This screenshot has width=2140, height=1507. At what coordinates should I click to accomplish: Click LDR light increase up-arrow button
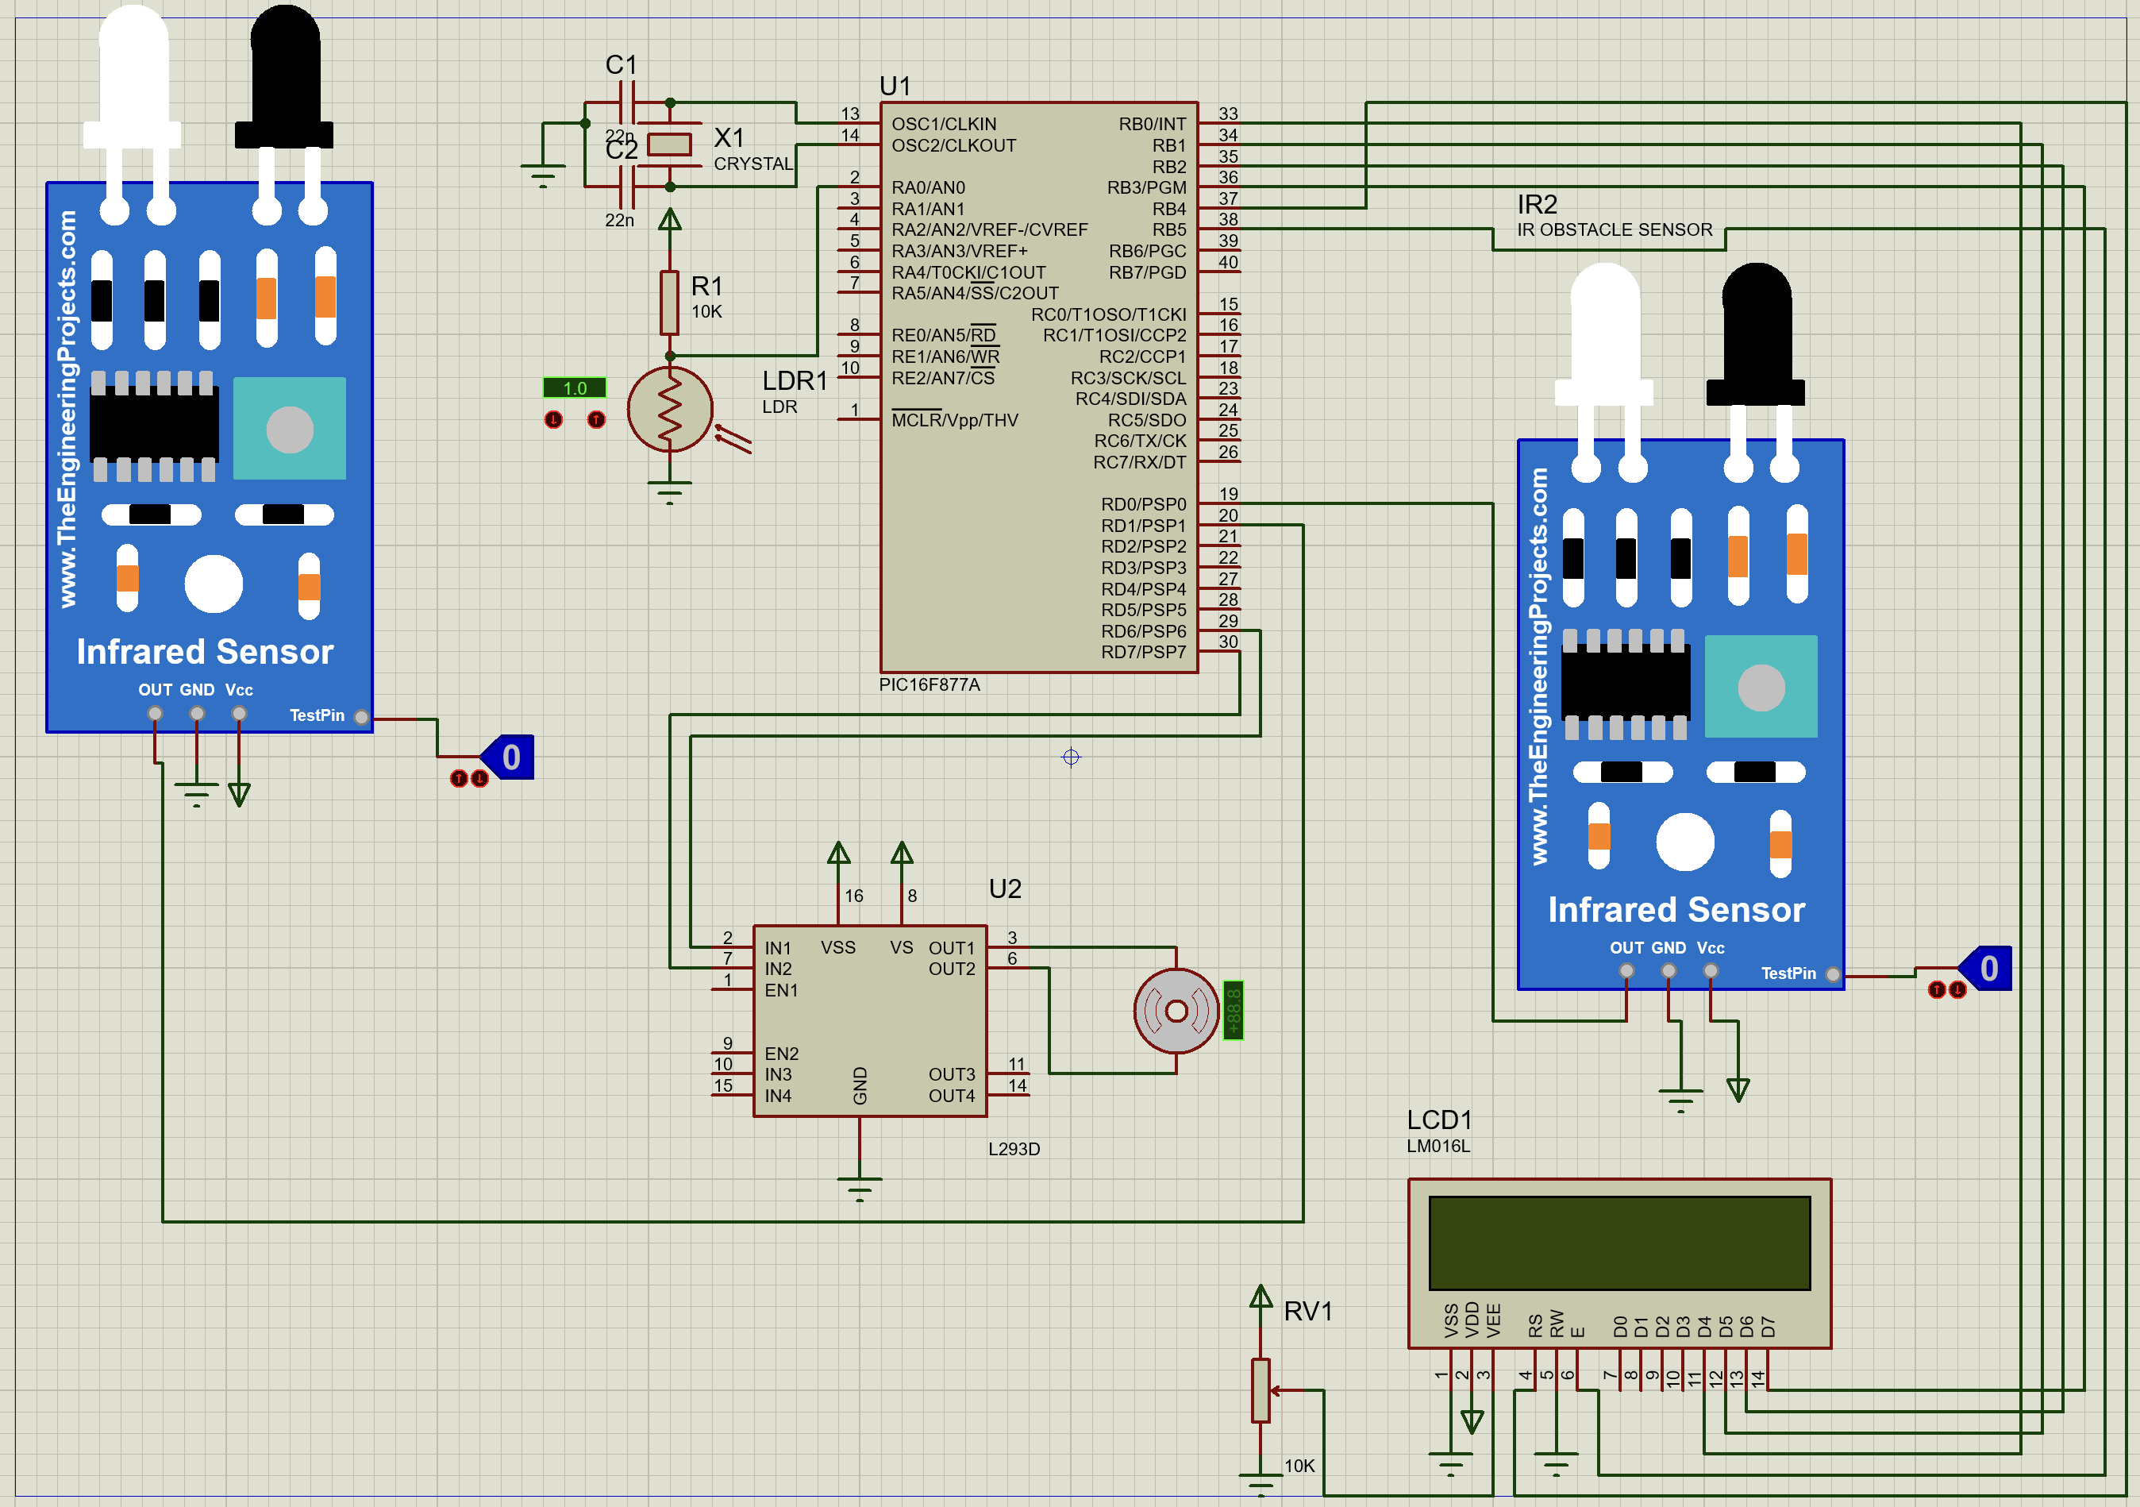click(x=596, y=420)
